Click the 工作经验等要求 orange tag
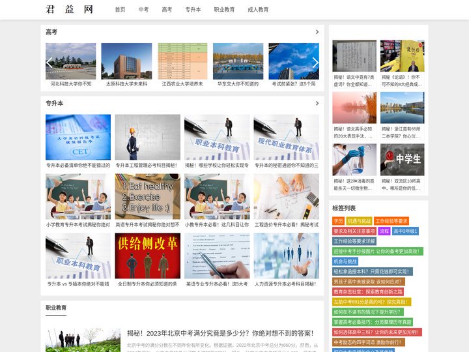Image resolution: width=469 pixels, height=352 pixels. point(391,221)
